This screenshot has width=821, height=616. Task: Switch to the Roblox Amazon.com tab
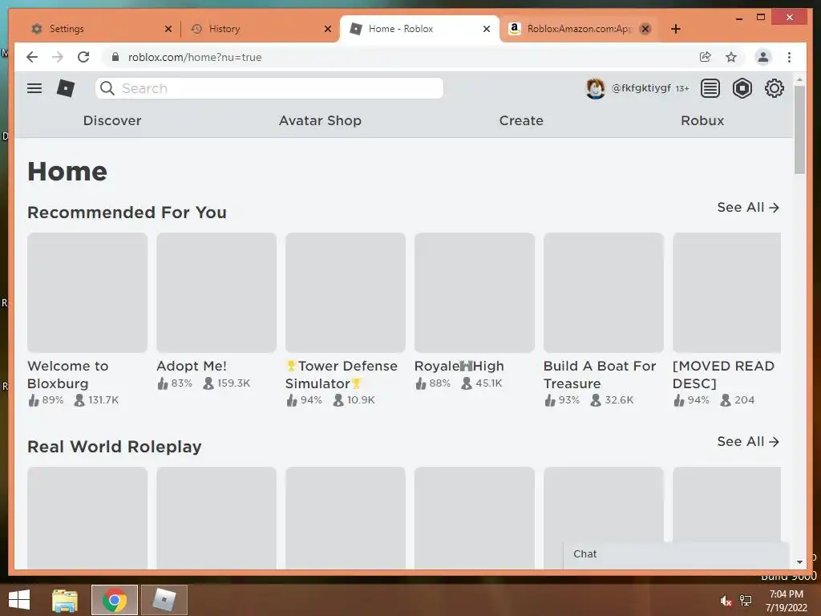coord(580,29)
